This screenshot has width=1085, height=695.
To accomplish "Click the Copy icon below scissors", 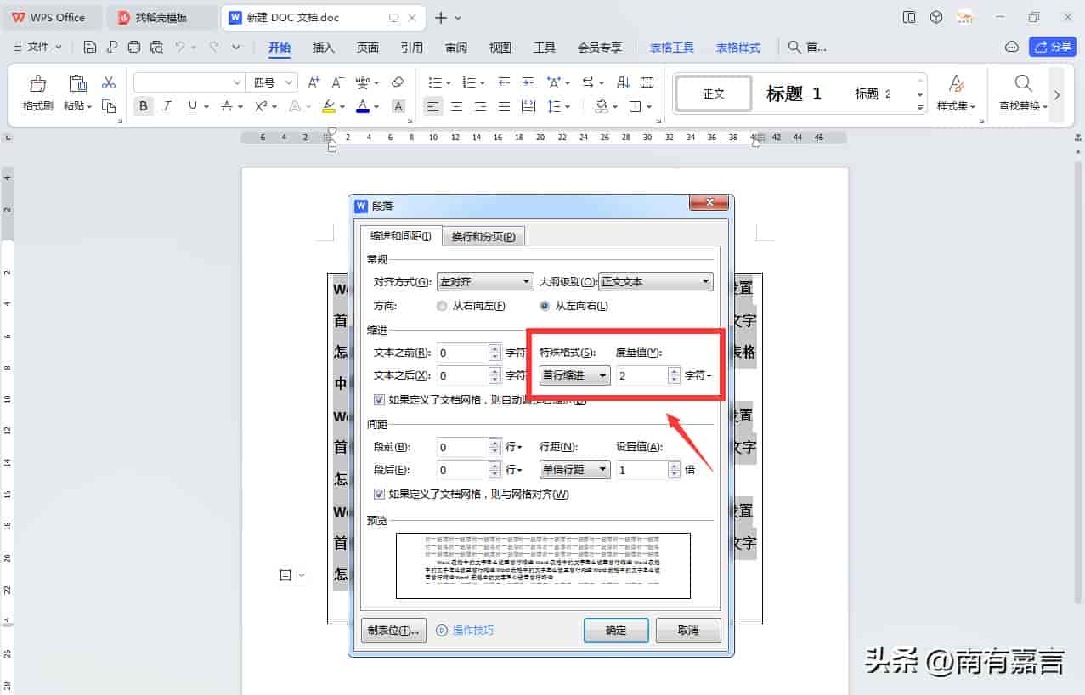I will tap(109, 106).
